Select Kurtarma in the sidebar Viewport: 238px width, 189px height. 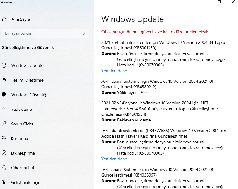[19, 138]
